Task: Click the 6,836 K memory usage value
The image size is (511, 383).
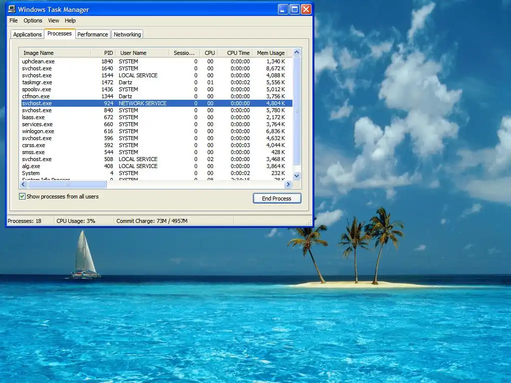Action: [x=275, y=131]
